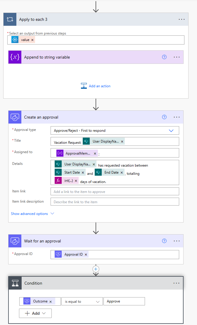Image resolution: width=197 pixels, height=325 pixels.
Task: Click the plus icon above the Condition block
Action: [96, 269]
